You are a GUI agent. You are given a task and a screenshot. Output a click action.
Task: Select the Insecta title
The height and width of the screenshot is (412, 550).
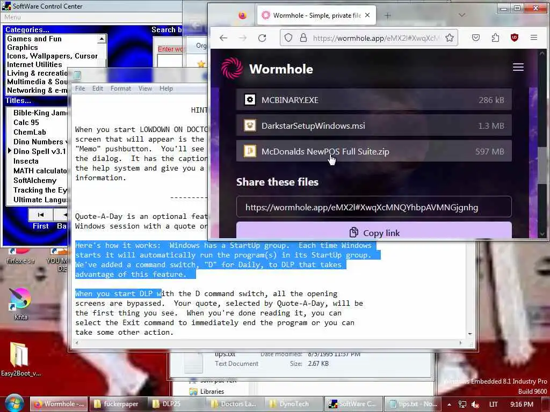point(26,161)
